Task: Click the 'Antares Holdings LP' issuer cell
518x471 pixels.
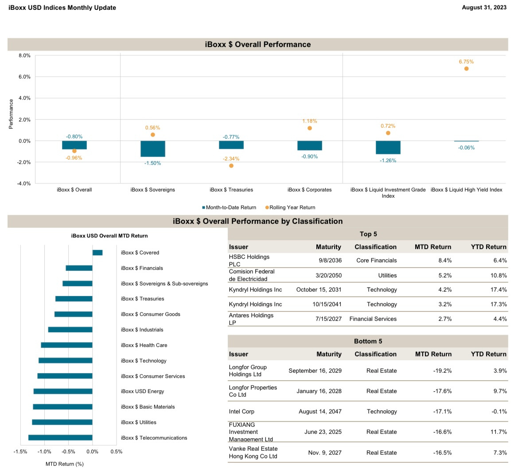Action: 251,319
